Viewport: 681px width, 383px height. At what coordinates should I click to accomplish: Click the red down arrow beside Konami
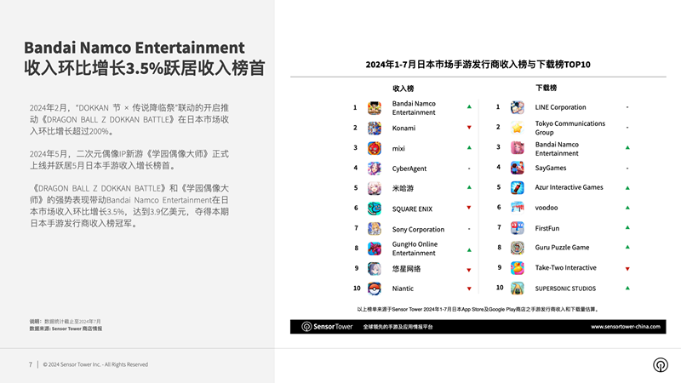[469, 127]
